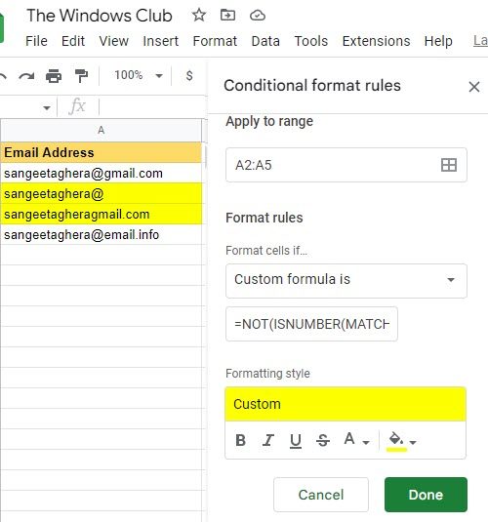Click the =NOT(ISNUMBER(MATCH formula field
This screenshot has width=488, height=522.
[x=311, y=324]
